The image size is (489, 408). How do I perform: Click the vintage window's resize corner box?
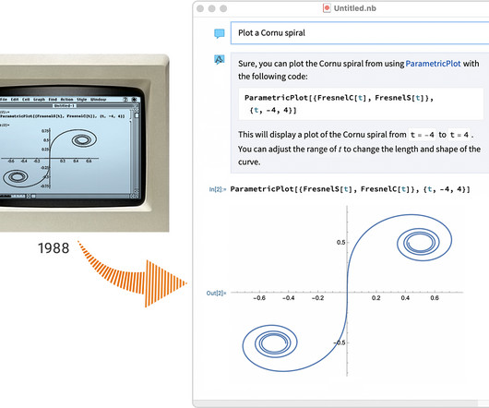(x=135, y=196)
